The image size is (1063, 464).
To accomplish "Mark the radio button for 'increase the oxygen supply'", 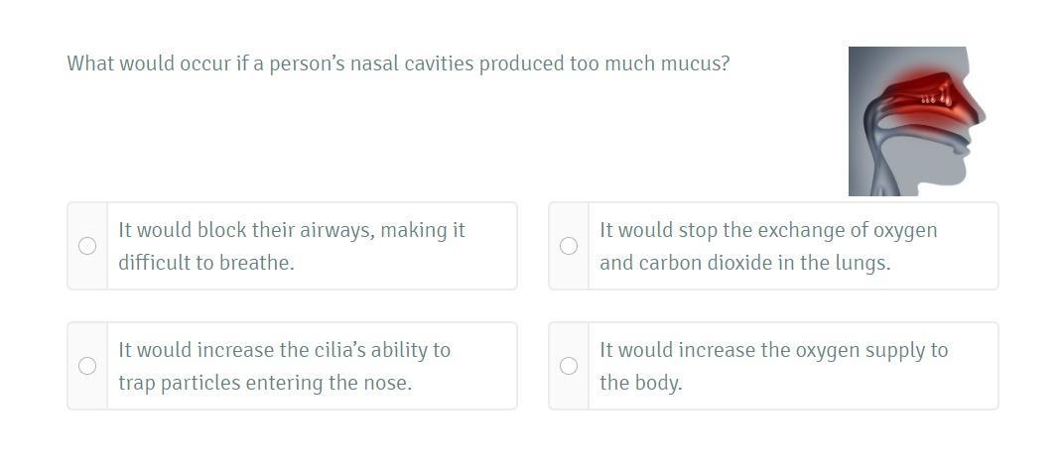I will [569, 366].
